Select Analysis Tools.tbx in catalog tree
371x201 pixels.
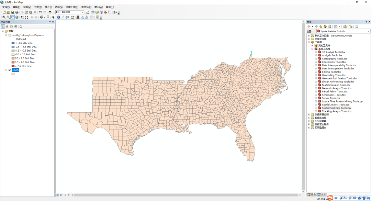(332, 55)
